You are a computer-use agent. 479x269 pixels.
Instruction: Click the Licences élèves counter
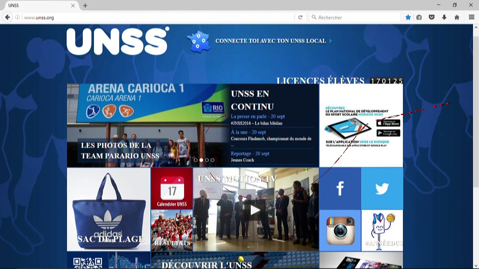click(x=387, y=81)
